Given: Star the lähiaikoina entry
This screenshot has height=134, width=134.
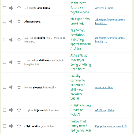Looking at the screenshot, I should [x=19, y=8].
